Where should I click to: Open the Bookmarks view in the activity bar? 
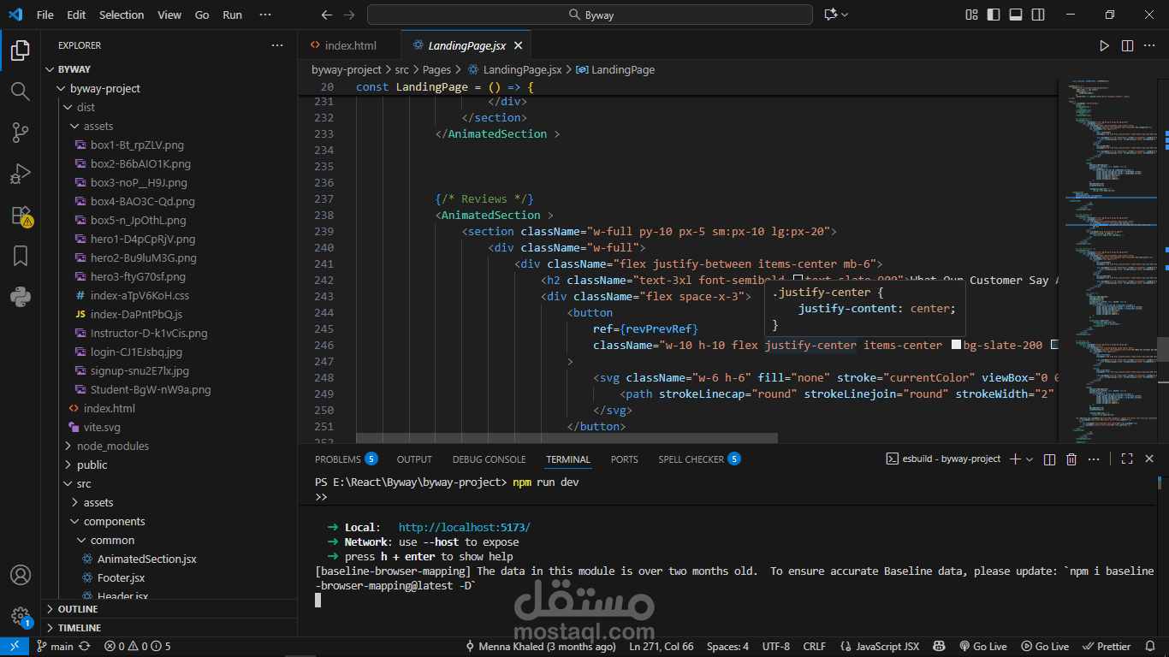tap(21, 256)
